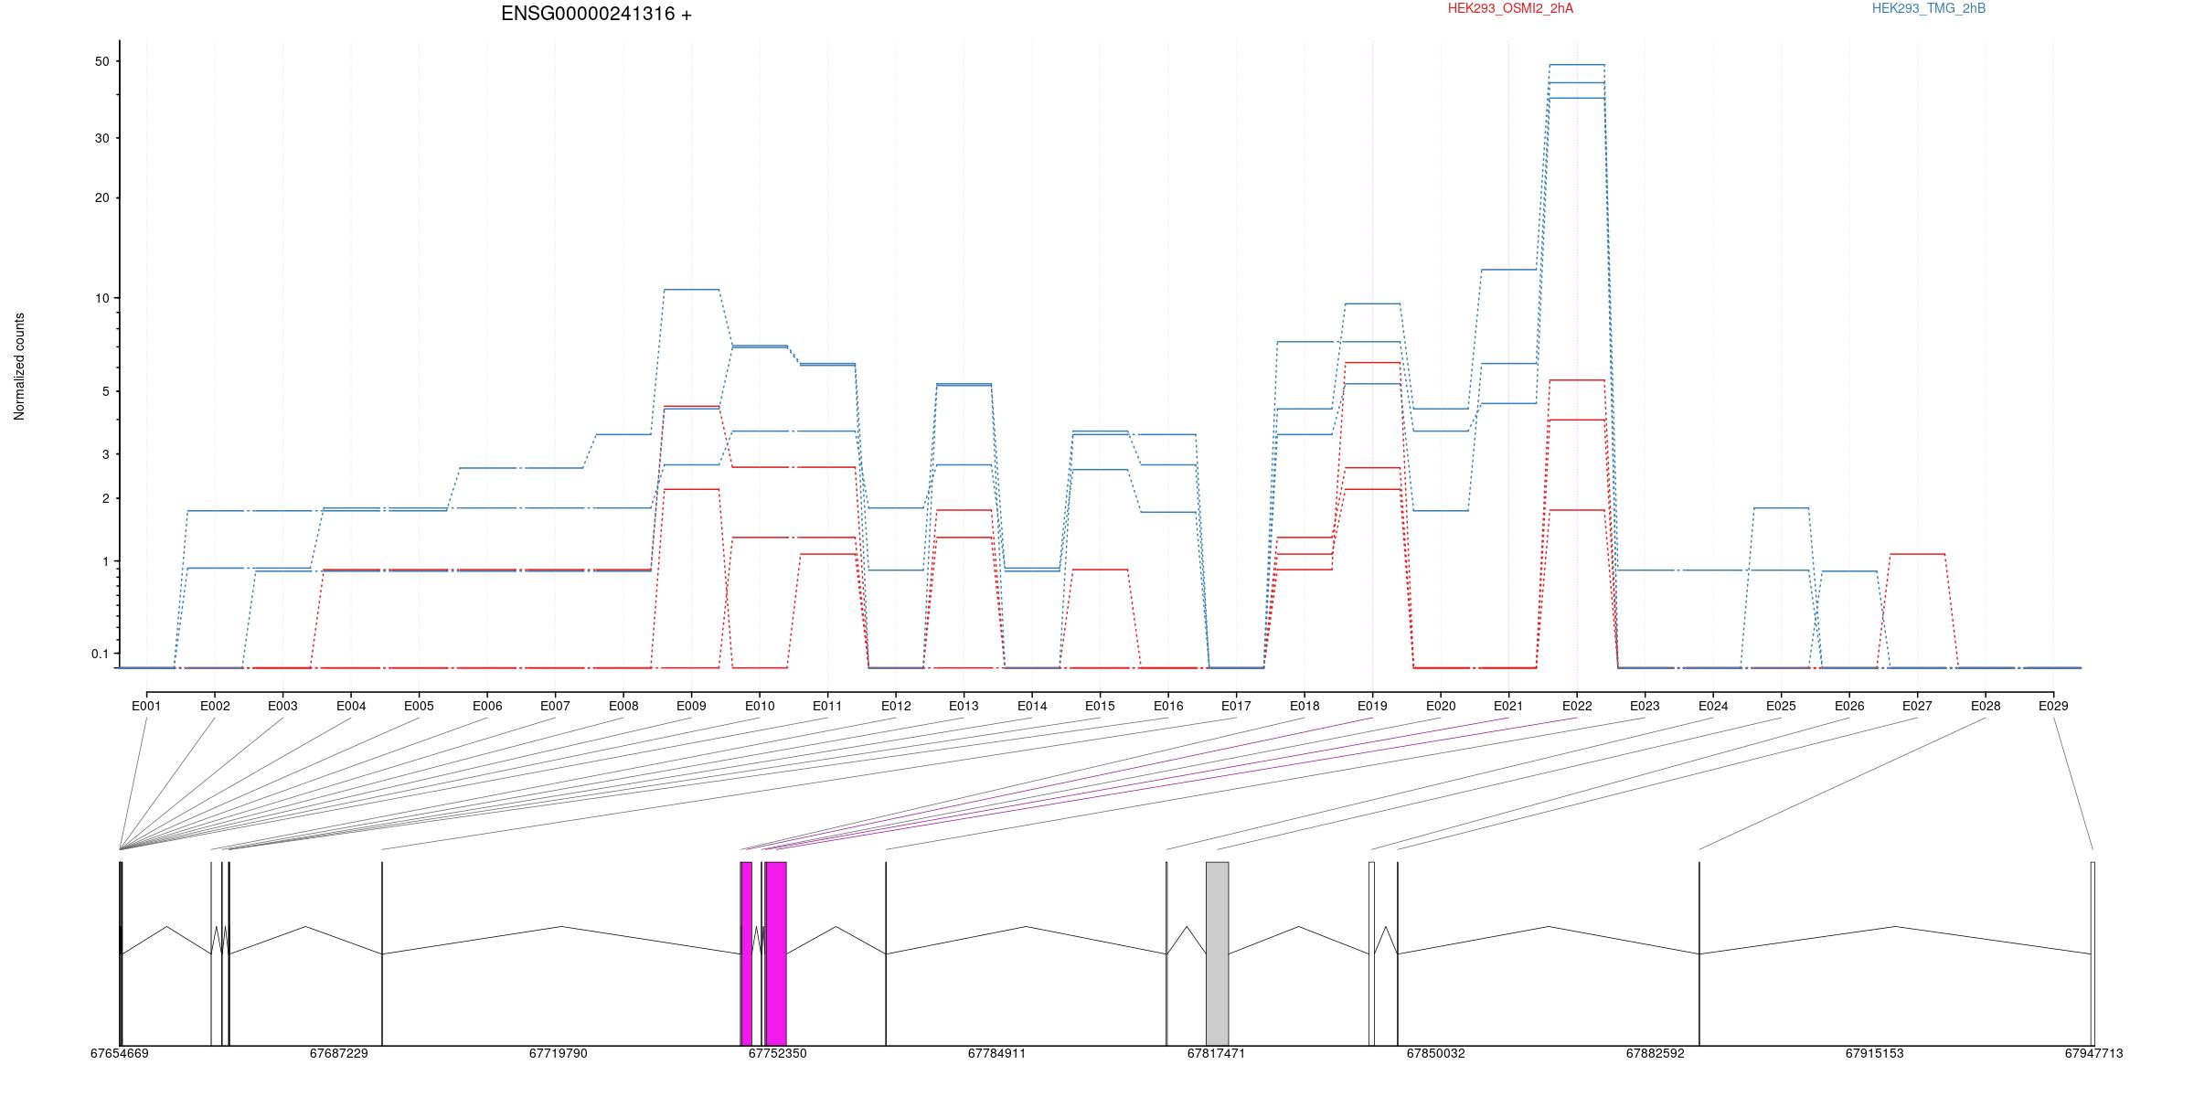The height and width of the screenshot is (1097, 2194).
Task: Click exon label E009
Action: 691,706
